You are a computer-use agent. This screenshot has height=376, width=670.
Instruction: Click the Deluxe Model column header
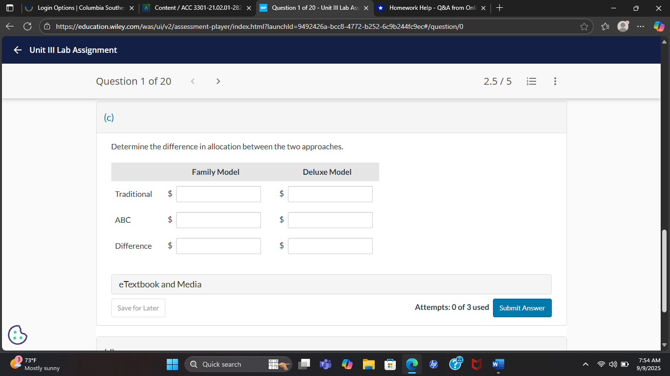(327, 172)
